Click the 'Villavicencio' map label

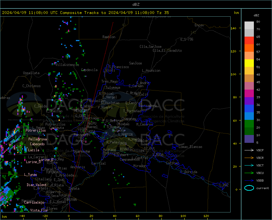tap(67, 65)
